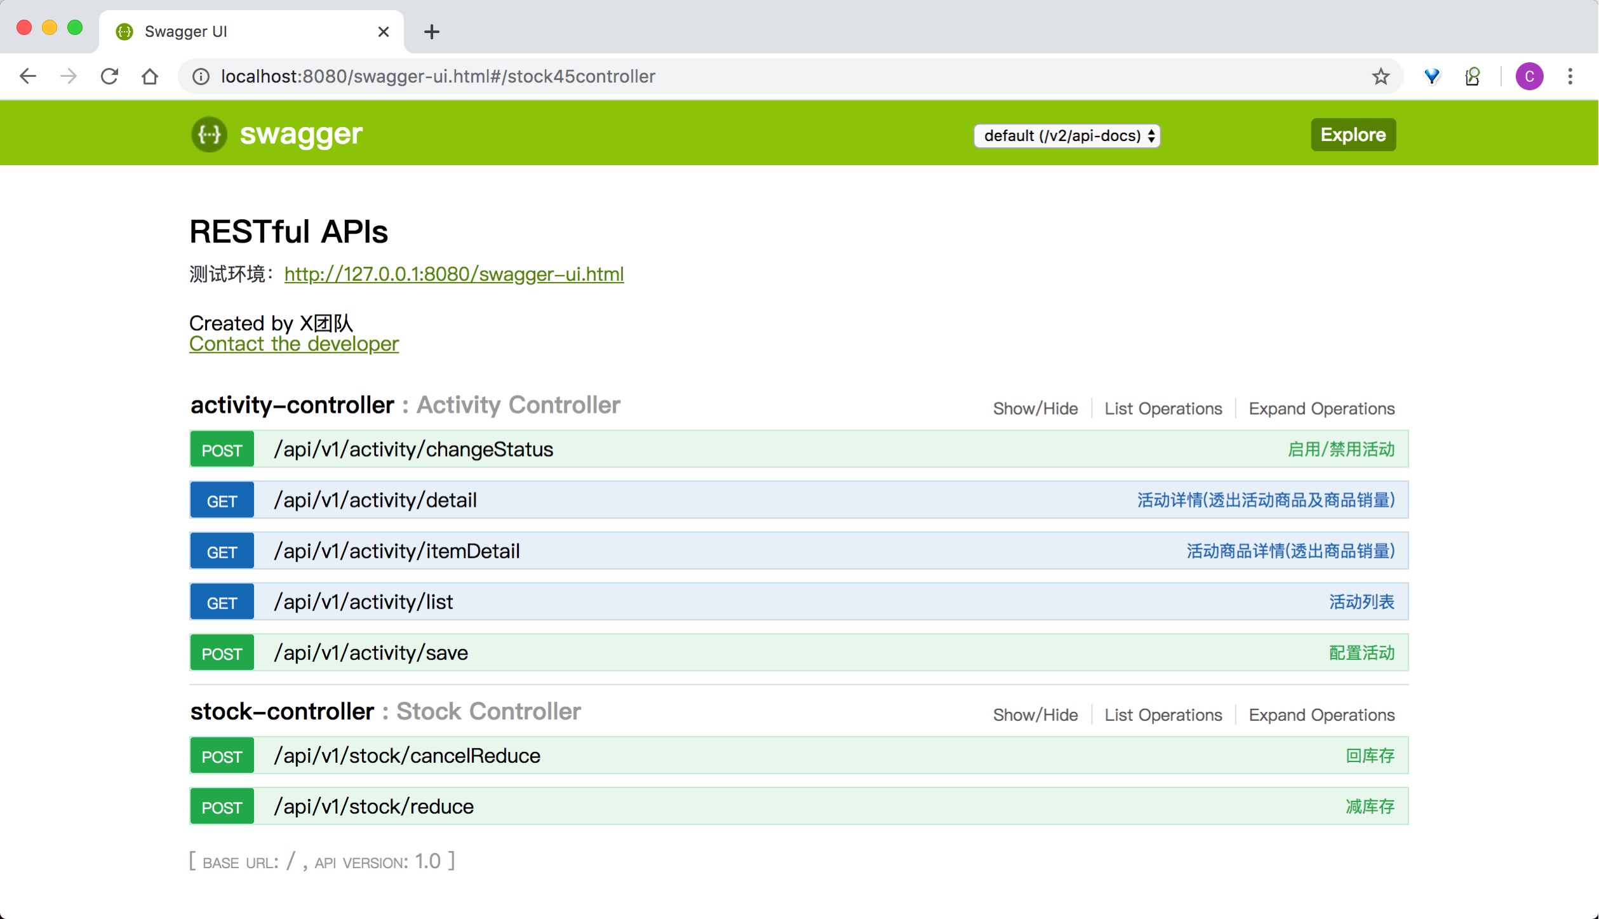Expand the POST /api/v1/activity/changeStatus operation

[413, 449]
